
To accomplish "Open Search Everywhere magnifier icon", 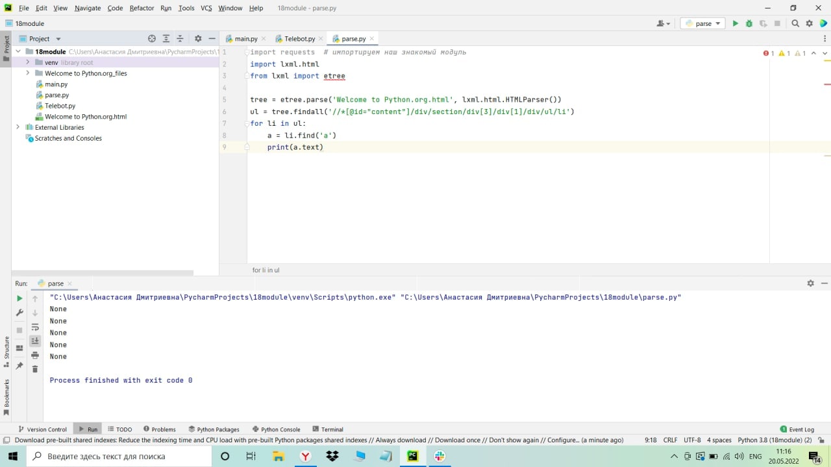I will [x=795, y=23].
